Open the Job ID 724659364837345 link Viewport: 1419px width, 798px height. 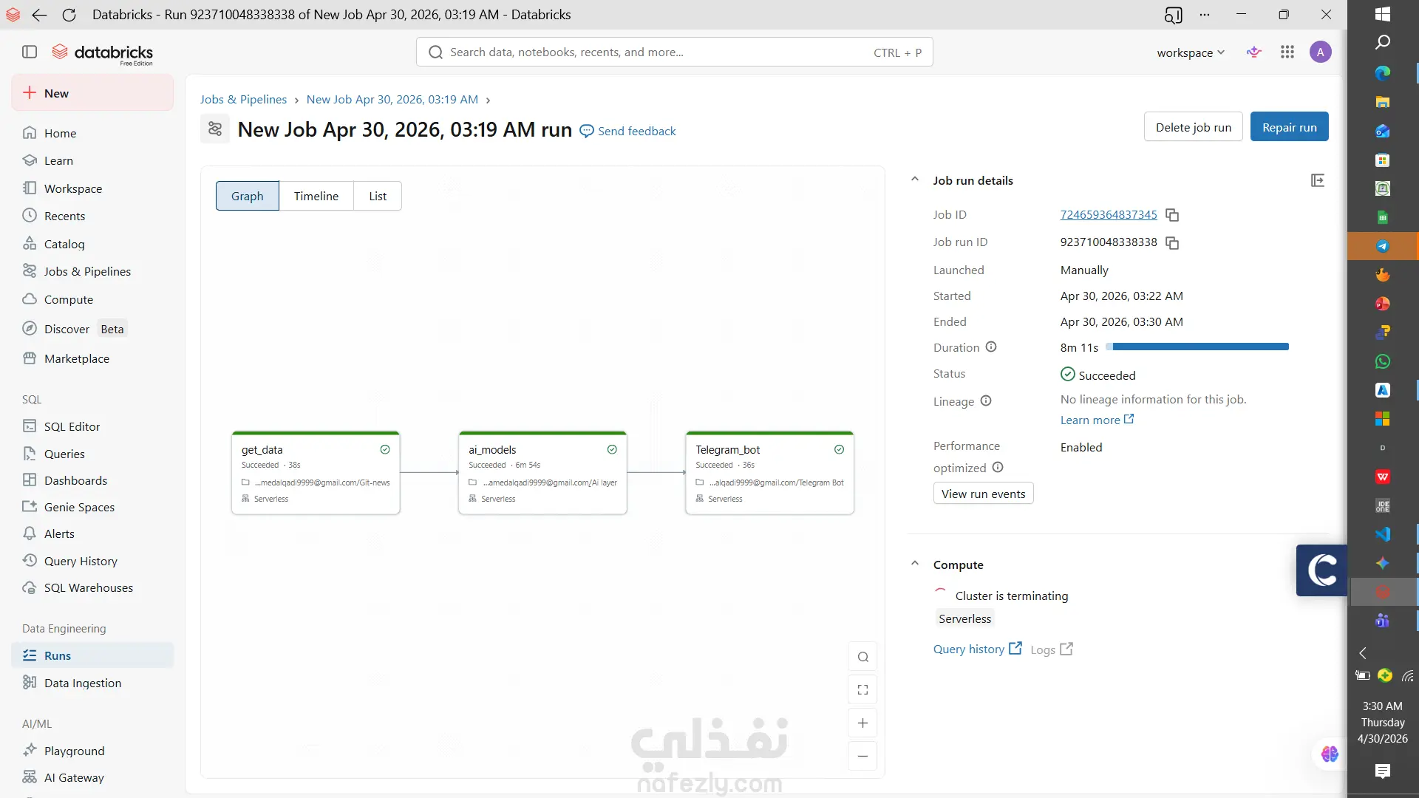click(x=1109, y=214)
